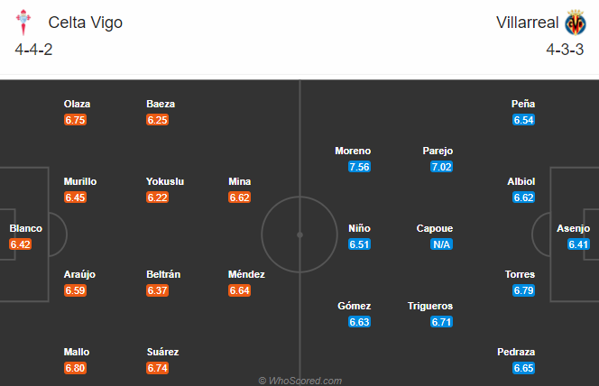The image size is (599, 386).
Task: Select Olaza's 6.75 rating badge
Action: 76,120
